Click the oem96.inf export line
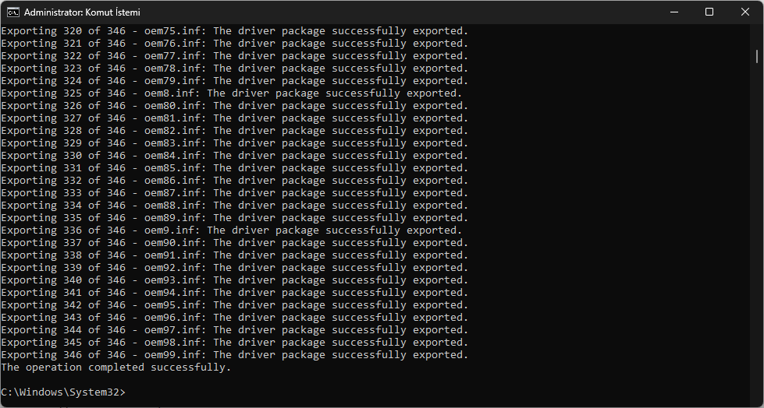The image size is (764, 408). pos(234,318)
